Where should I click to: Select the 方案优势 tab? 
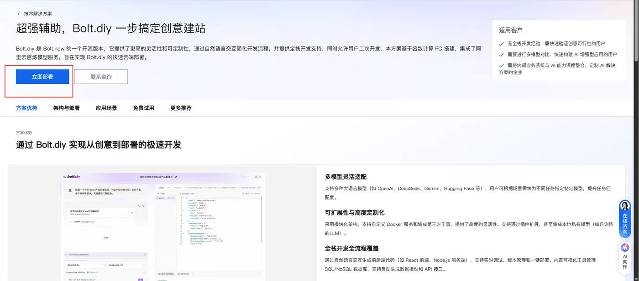click(x=26, y=108)
